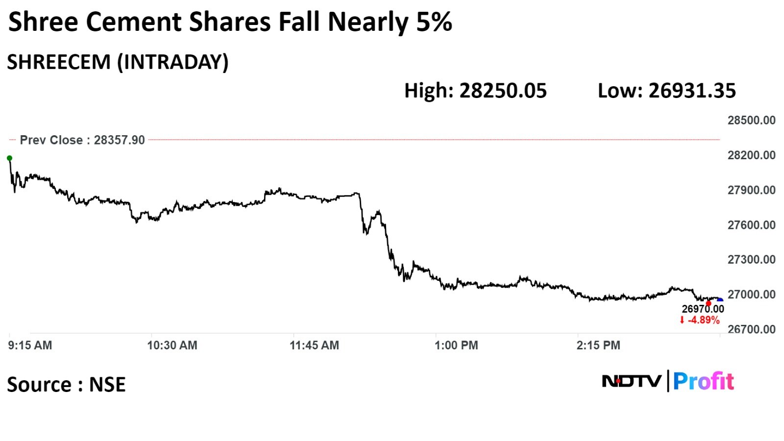Click the blue end-of-line price dot
784x441 pixels.
click(x=719, y=300)
